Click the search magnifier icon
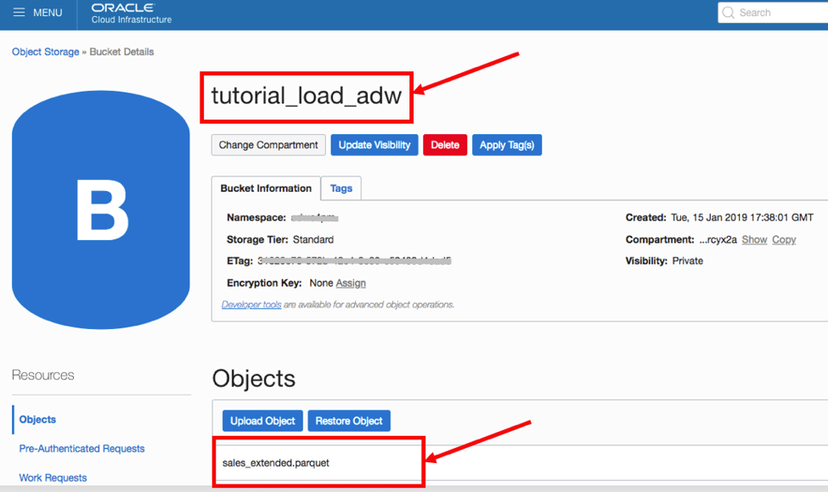Screen dimensions: 828x492 729,12
